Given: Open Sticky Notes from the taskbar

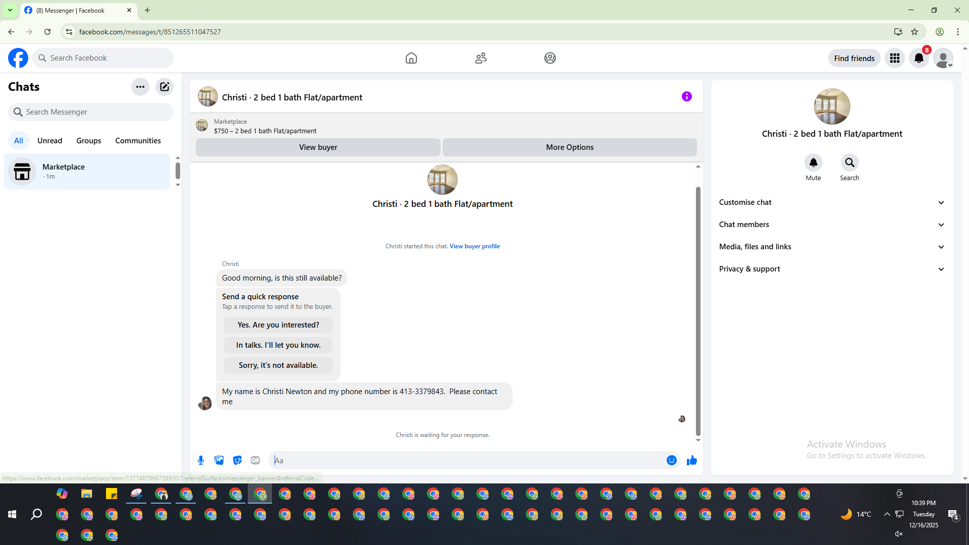Looking at the screenshot, I should click(x=112, y=494).
